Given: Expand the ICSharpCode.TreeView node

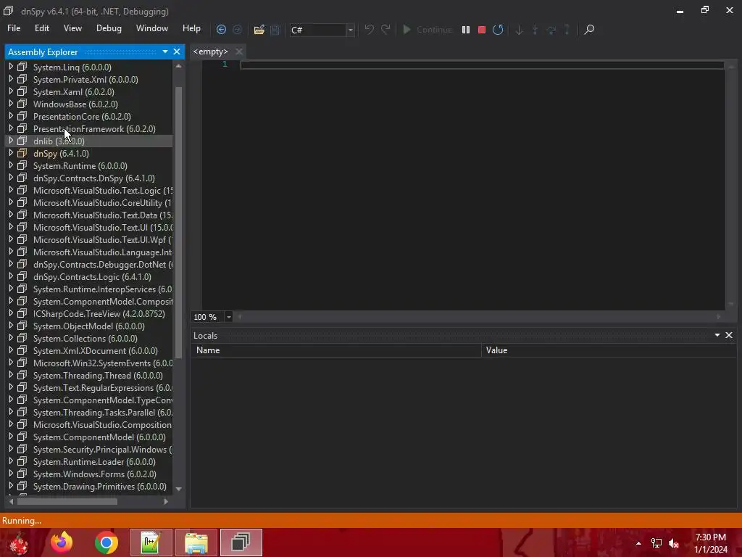Looking at the screenshot, I should pyautogui.click(x=10, y=313).
